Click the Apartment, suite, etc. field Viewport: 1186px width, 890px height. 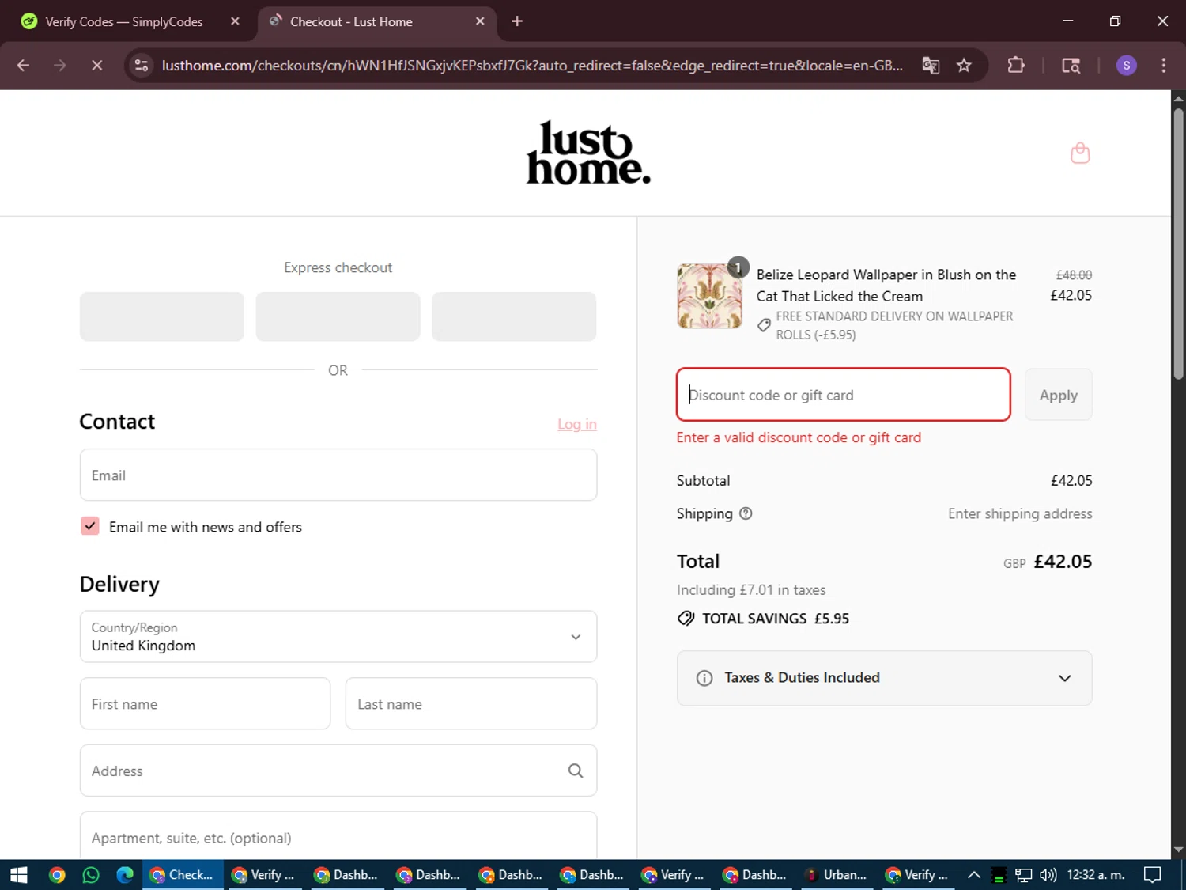click(x=338, y=835)
